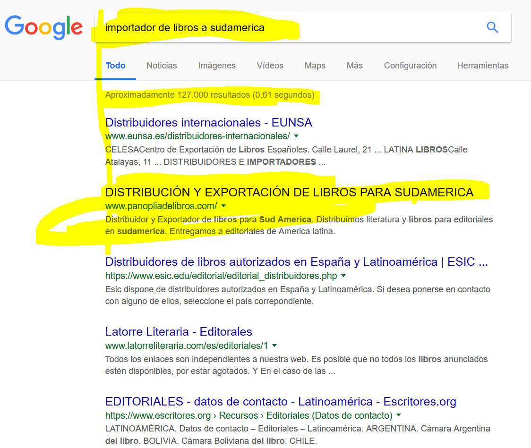Click the Todos los enlaces son independientes snippet
Viewport: 531px width, 448px height.
click(x=296, y=365)
